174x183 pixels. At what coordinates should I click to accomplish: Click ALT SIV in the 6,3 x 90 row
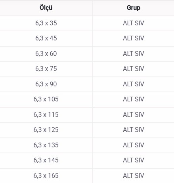134,84
